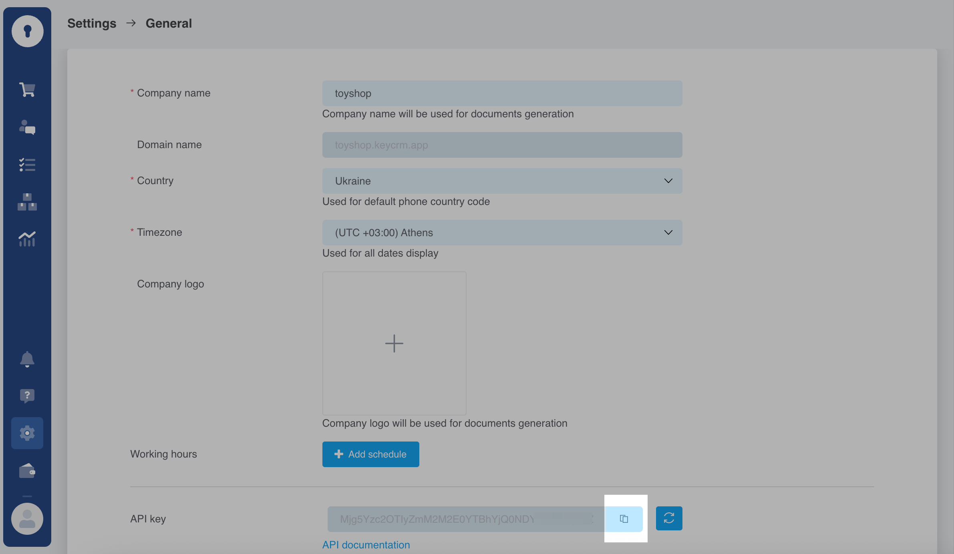This screenshot has width=954, height=554.
Task: Upload a company logo via plus box
Action: point(394,343)
